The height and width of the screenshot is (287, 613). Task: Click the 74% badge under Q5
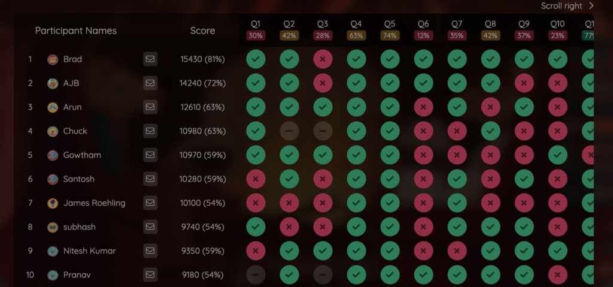point(390,35)
